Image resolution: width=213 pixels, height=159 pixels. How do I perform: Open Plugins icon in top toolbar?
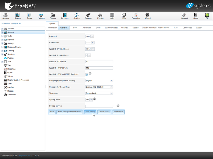(x=100, y=16)
